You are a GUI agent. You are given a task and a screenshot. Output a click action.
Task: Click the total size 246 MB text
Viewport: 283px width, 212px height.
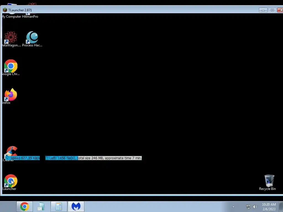90,158
